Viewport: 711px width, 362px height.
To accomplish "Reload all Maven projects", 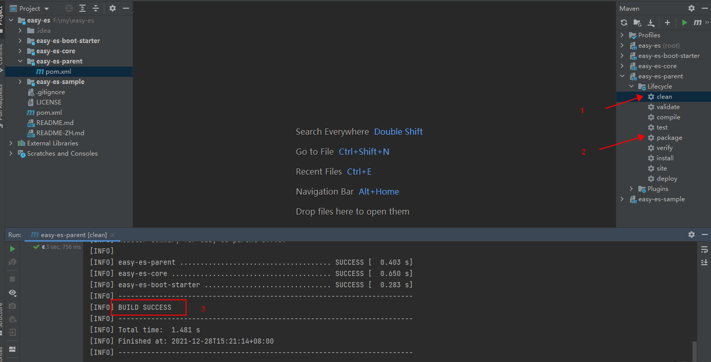I will click(623, 23).
